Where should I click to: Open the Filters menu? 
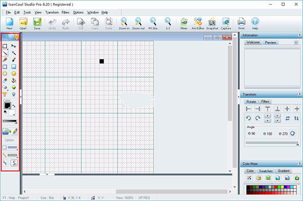[66, 13]
